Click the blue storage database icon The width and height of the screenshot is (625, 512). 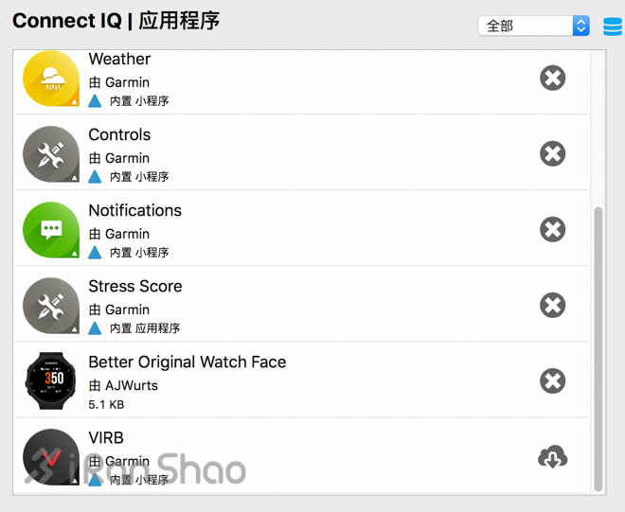613,26
